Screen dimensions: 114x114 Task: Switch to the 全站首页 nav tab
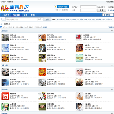[6, 15]
